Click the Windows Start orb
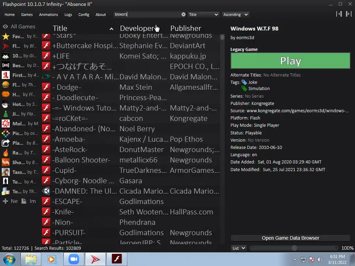The height and width of the screenshot is (266, 355). tap(9, 259)
